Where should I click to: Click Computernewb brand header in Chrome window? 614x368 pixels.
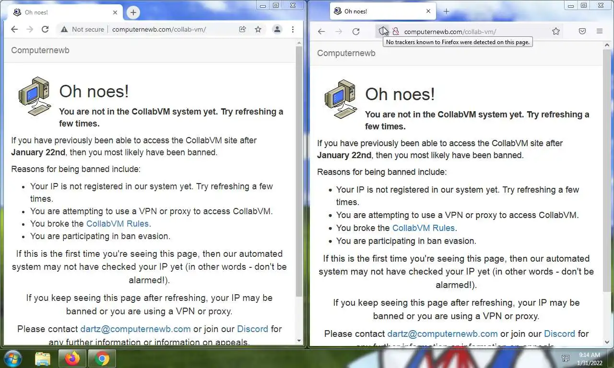40,50
